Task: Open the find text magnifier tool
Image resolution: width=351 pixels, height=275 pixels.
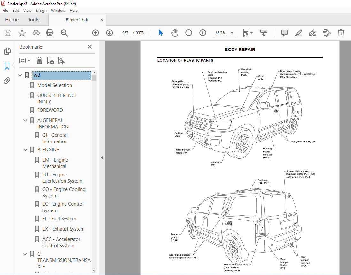Action: point(64,33)
